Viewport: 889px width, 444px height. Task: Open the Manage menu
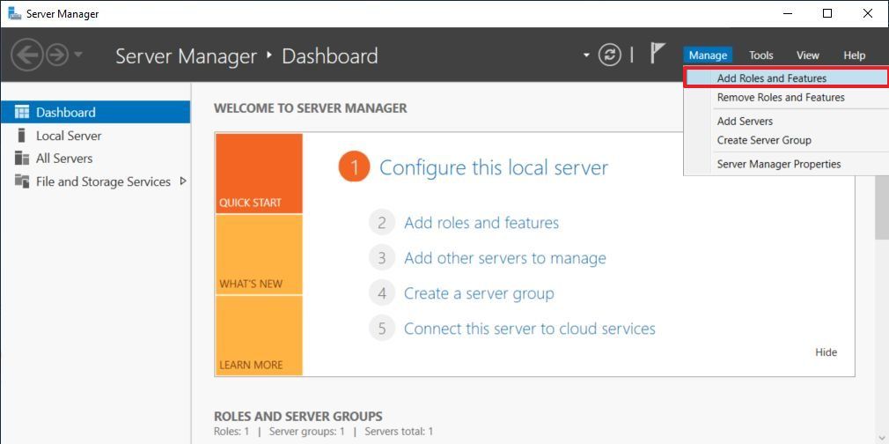click(708, 55)
